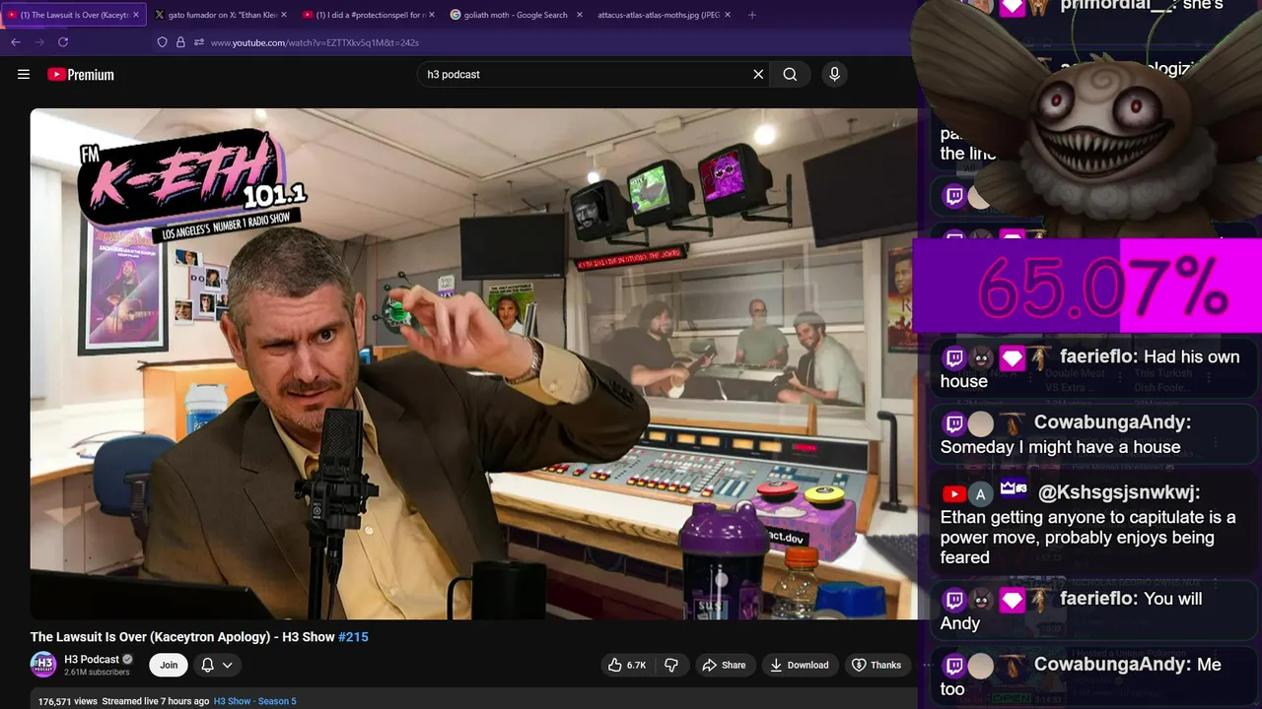The image size is (1262, 709).
Task: Open notification bell dropdown
Action: tap(217, 665)
